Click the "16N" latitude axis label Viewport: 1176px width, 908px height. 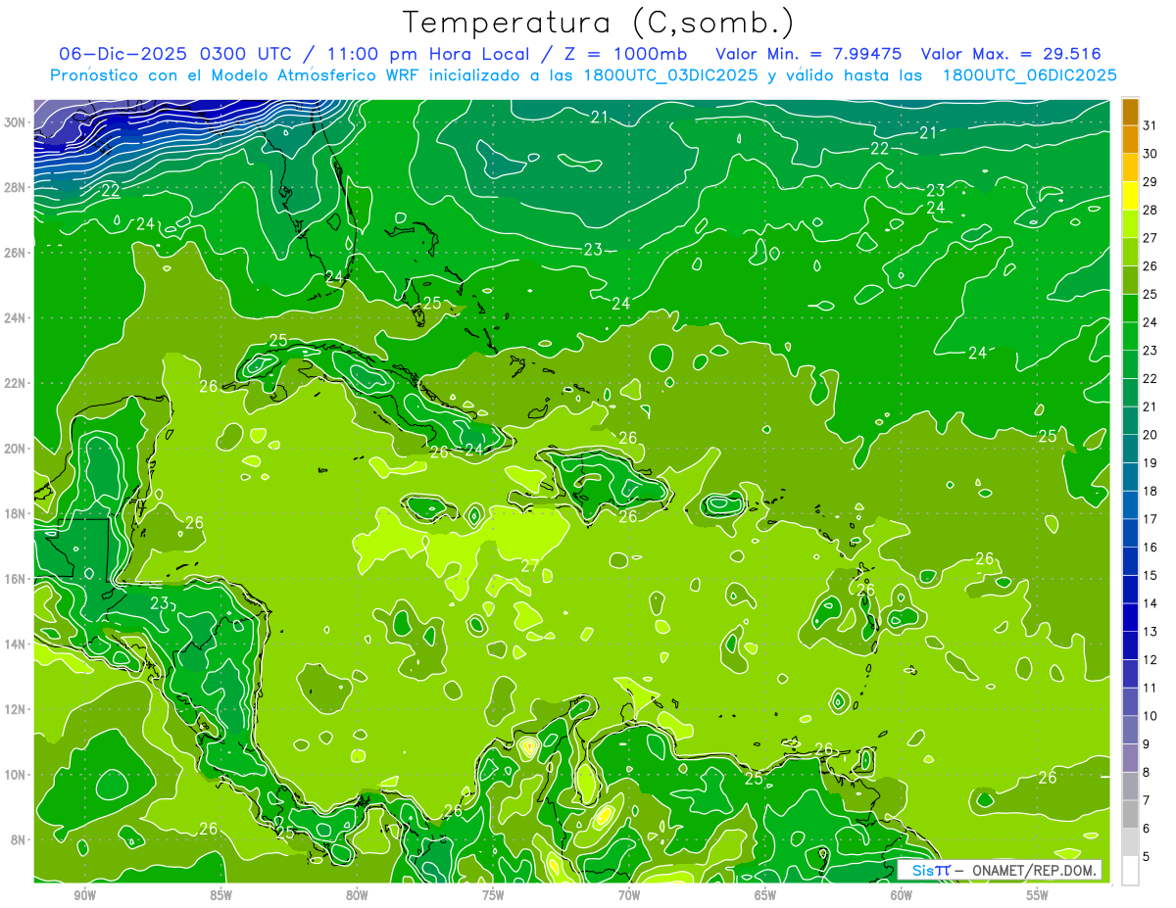coord(16,579)
